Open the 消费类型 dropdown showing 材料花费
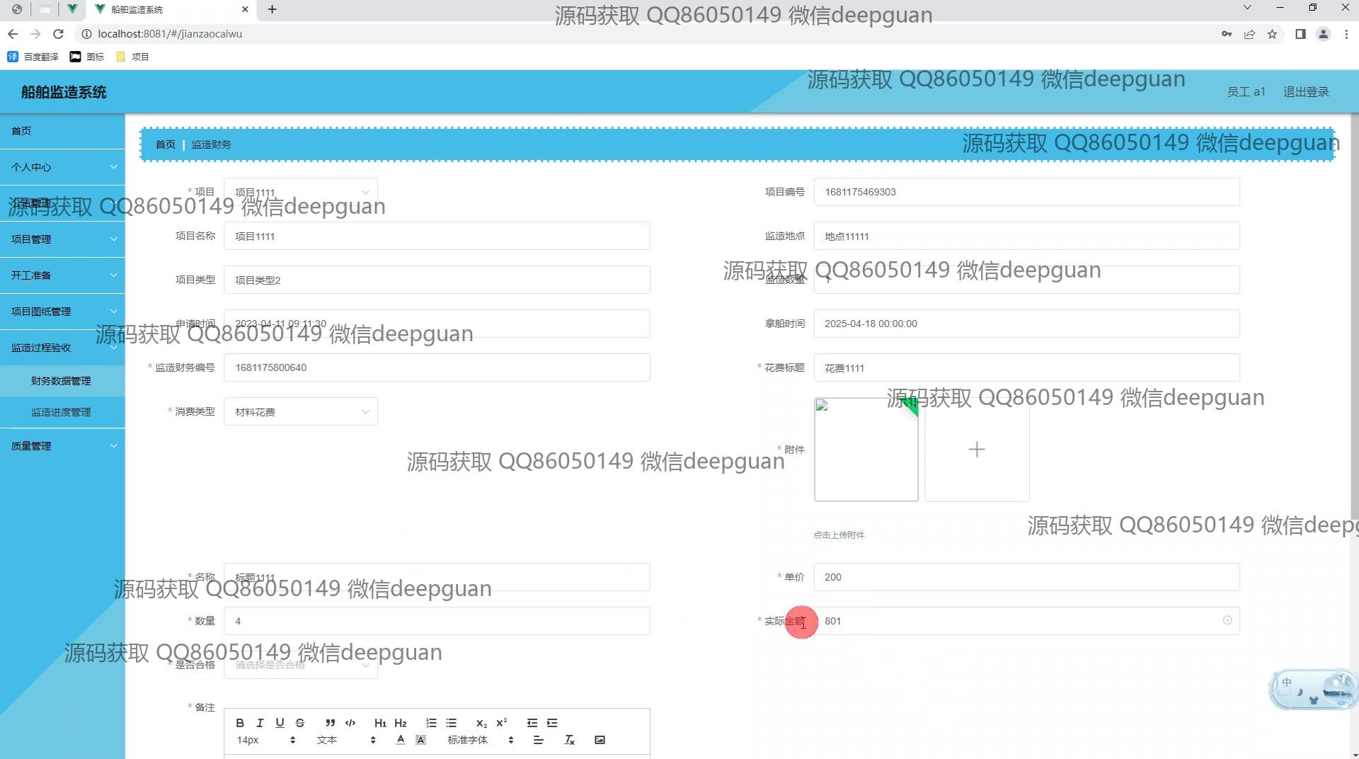The image size is (1359, 759). point(301,411)
